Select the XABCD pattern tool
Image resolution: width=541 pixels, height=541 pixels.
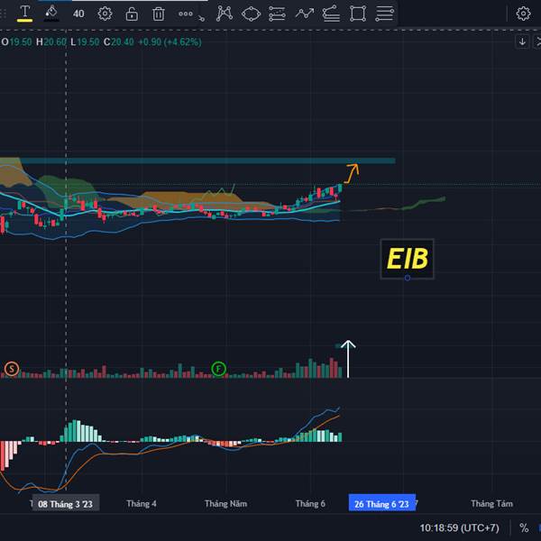click(225, 14)
